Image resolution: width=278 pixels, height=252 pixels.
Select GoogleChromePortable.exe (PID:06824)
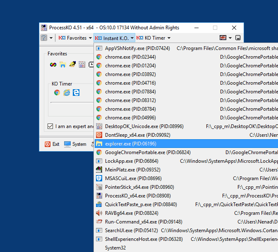[x=186, y=152]
